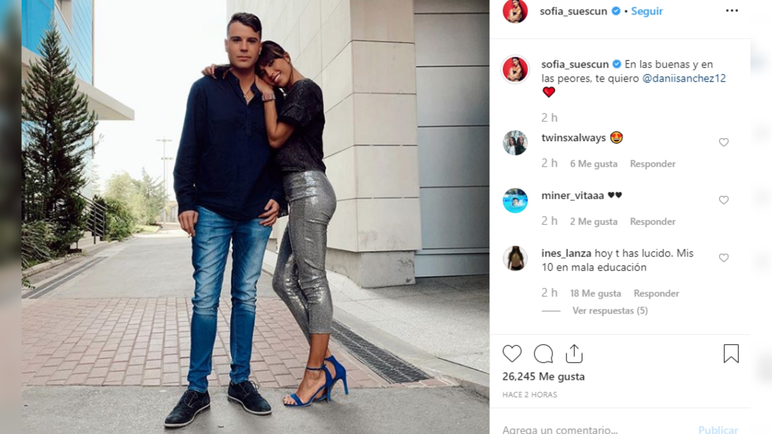This screenshot has height=434, width=772.
Task: Open the couple photo
Action: point(255,217)
